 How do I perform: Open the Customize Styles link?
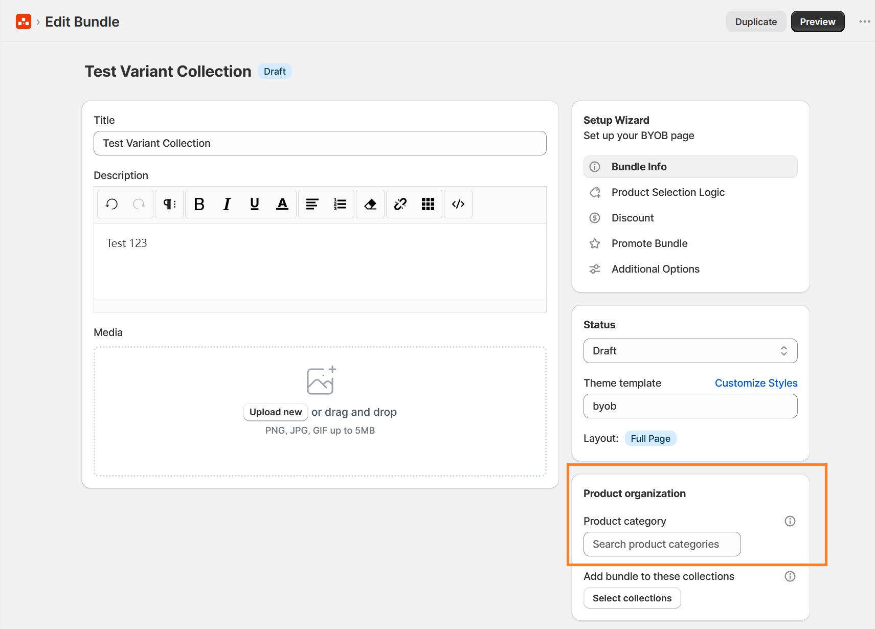tap(756, 383)
